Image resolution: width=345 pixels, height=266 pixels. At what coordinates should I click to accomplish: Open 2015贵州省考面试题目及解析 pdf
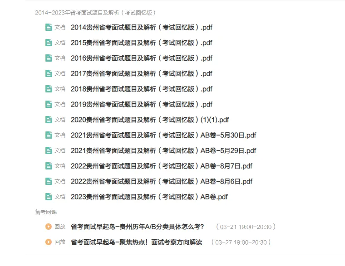point(142,43)
